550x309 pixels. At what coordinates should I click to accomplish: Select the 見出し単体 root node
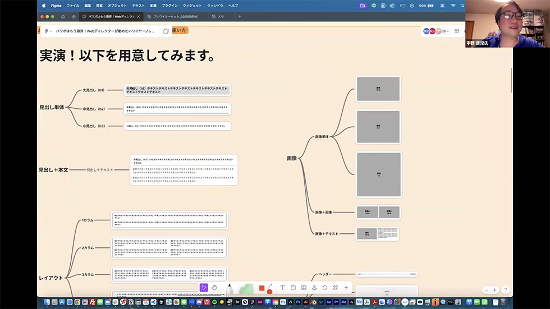[52, 107]
